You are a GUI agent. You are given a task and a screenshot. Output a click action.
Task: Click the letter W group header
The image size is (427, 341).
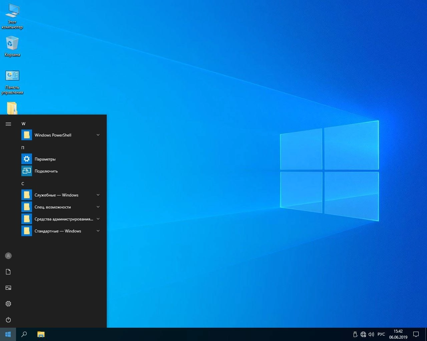[x=23, y=124]
